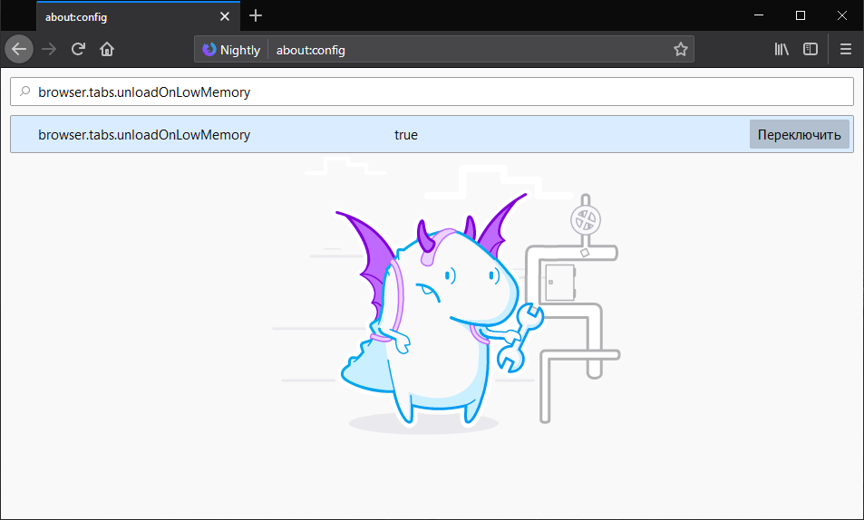Select the browser.tabs.unloadOnLowMemory preference name
The image size is (864, 520).
coord(144,134)
